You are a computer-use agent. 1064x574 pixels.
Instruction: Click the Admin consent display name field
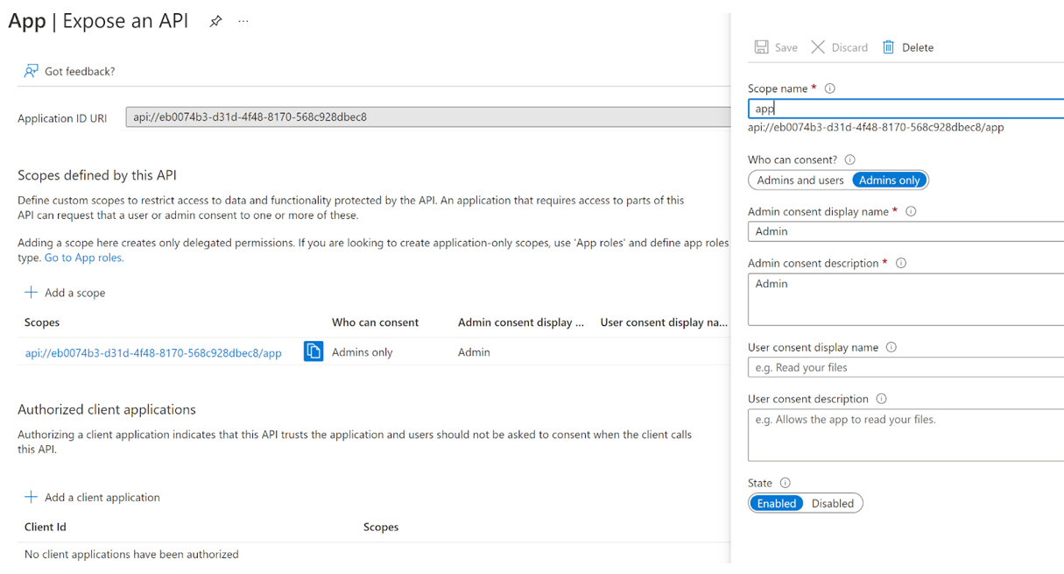pyautogui.click(x=905, y=231)
